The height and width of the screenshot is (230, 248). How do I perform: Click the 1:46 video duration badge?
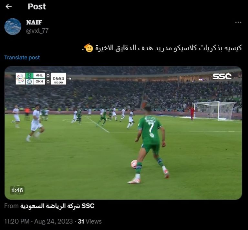pyautogui.click(x=17, y=190)
